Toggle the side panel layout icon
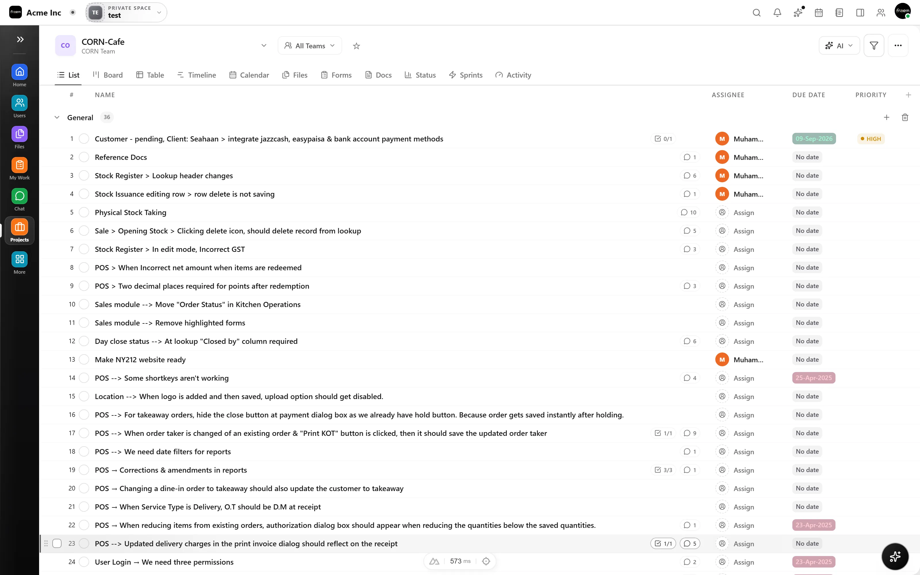920x575 pixels. pyautogui.click(x=860, y=13)
